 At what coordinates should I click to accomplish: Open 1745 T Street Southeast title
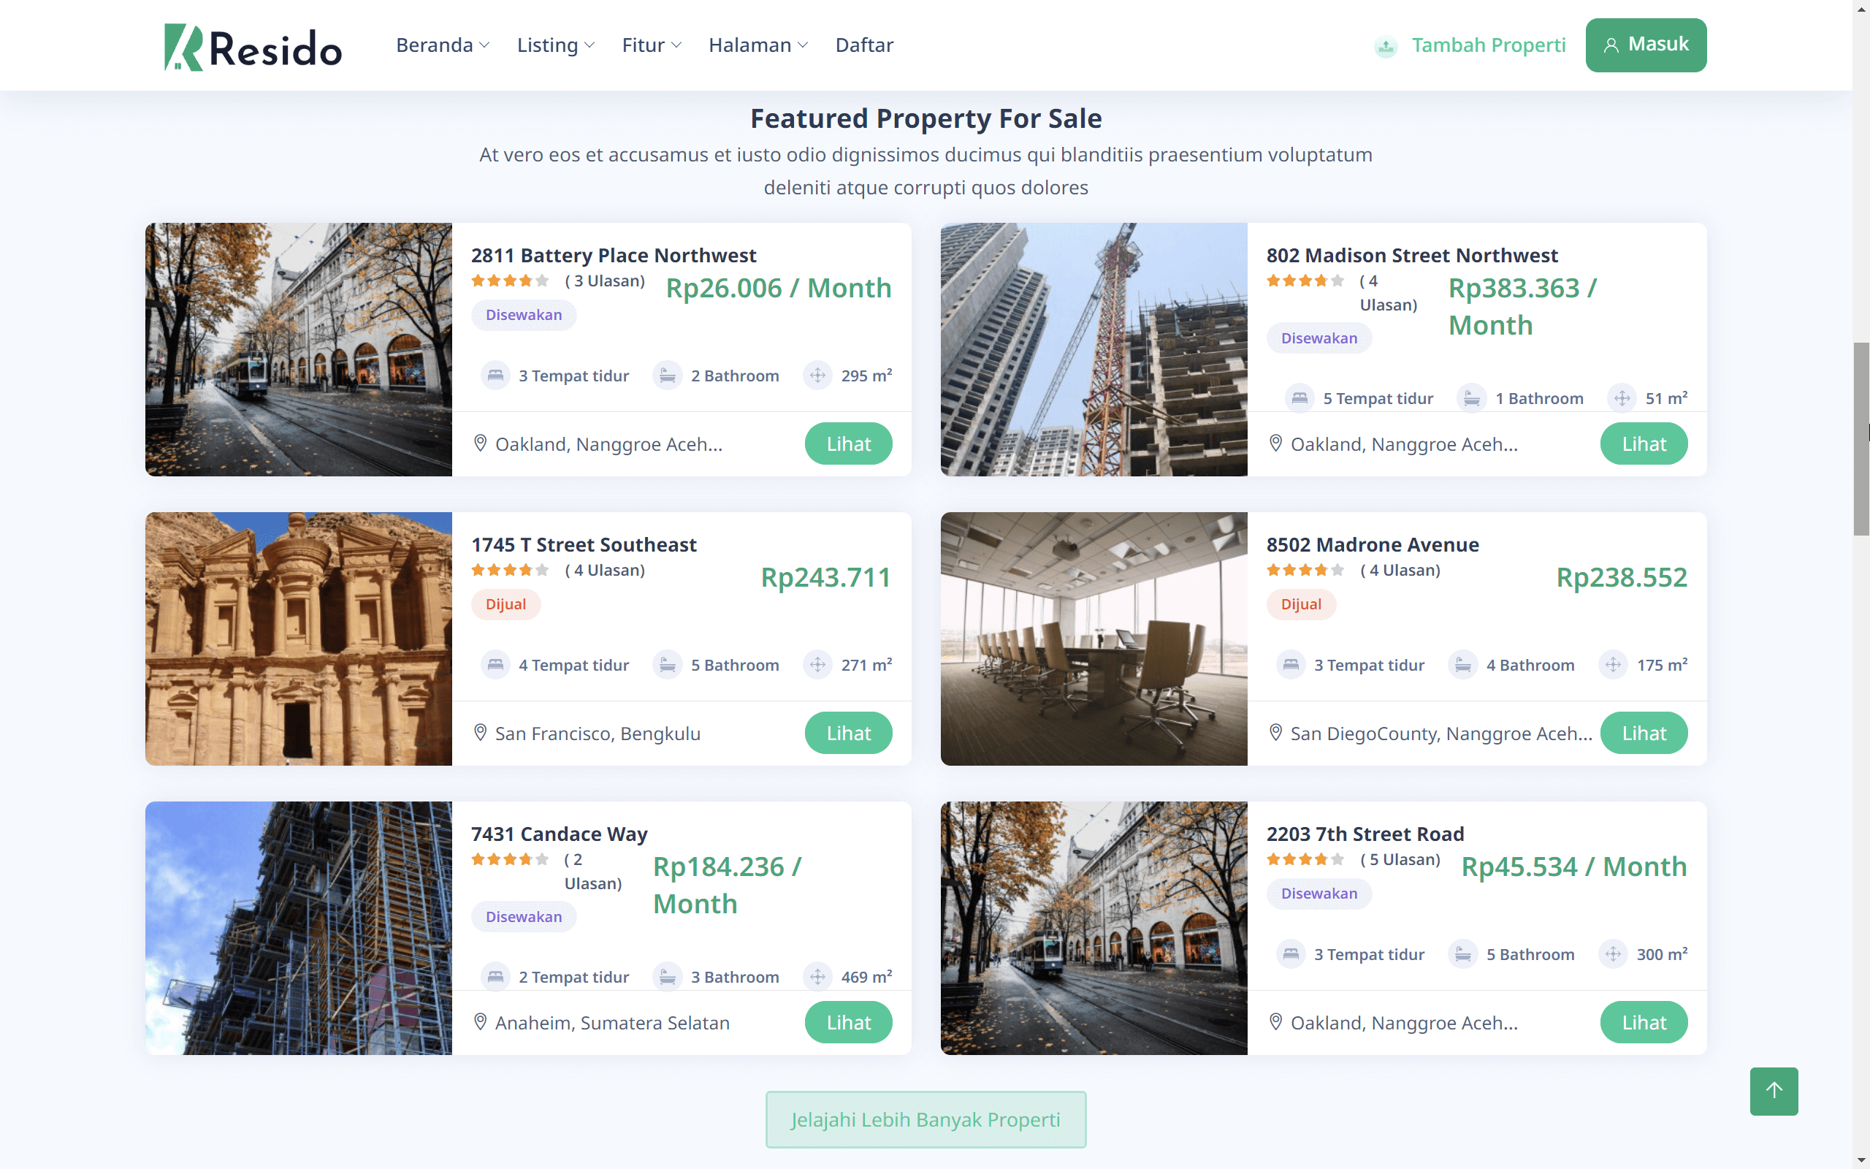[x=584, y=544]
